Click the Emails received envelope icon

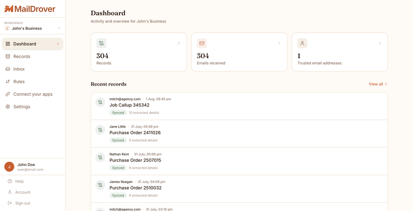pyautogui.click(x=202, y=43)
